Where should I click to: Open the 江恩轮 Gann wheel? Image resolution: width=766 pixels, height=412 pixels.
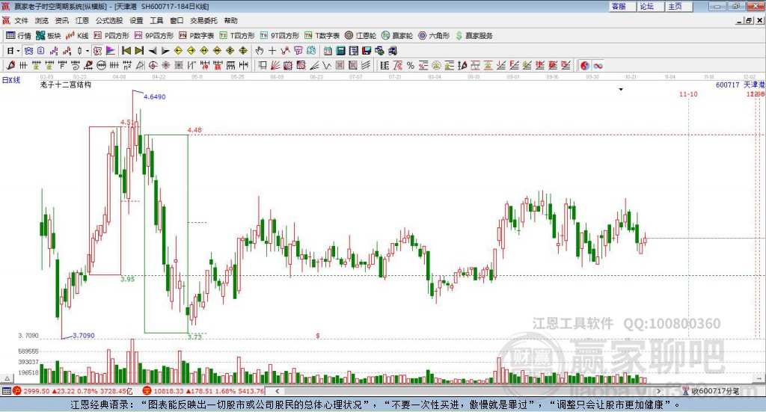pyautogui.click(x=361, y=36)
